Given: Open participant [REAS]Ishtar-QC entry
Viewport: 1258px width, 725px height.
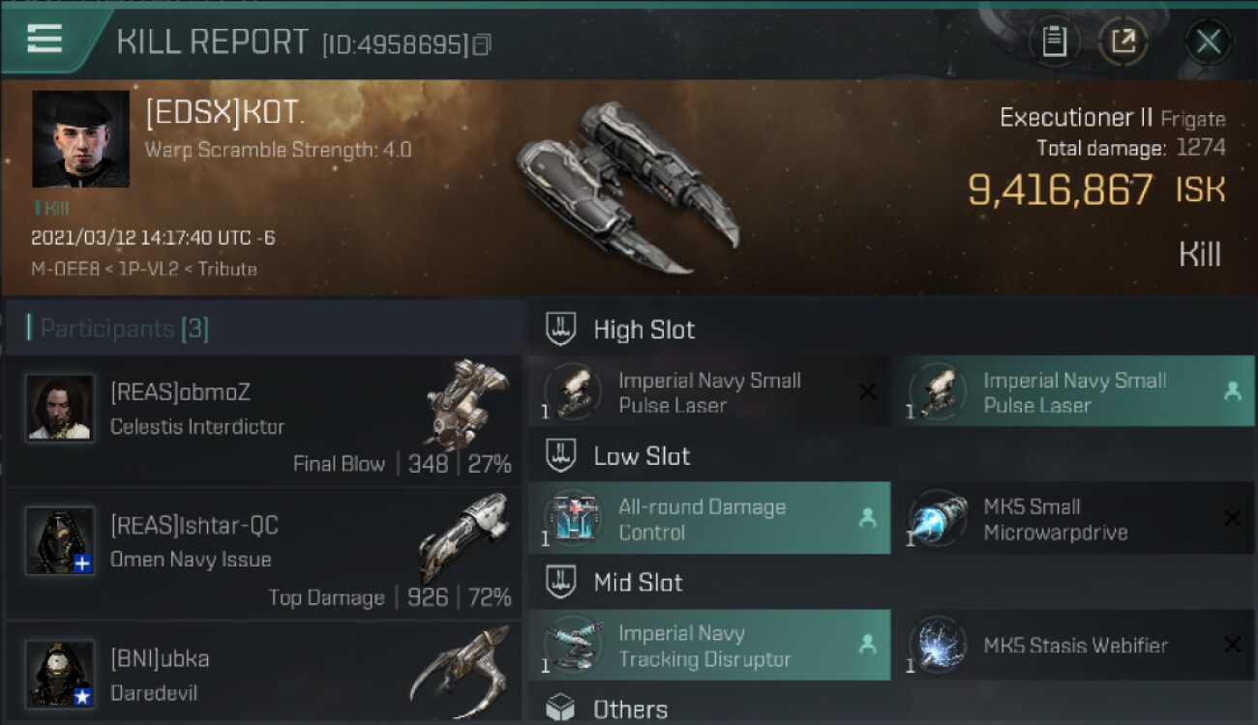Looking at the screenshot, I should [x=263, y=554].
